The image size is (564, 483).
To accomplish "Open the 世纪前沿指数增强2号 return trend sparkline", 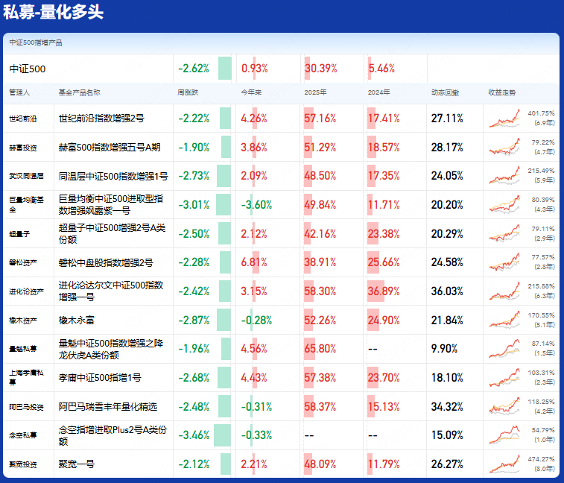I will (x=504, y=118).
